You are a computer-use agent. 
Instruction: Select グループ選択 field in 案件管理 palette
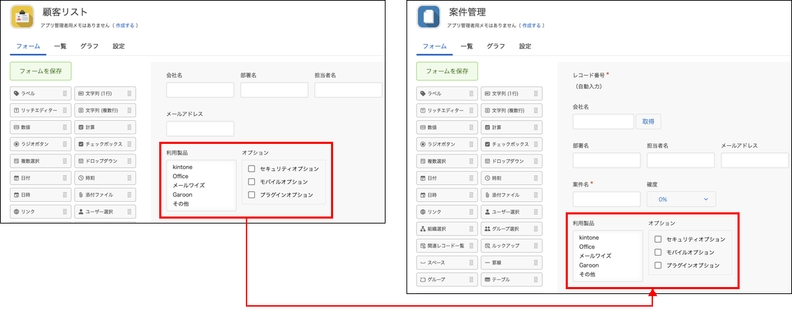point(512,228)
